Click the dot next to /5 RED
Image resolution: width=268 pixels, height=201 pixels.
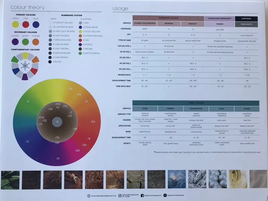coord(80,40)
